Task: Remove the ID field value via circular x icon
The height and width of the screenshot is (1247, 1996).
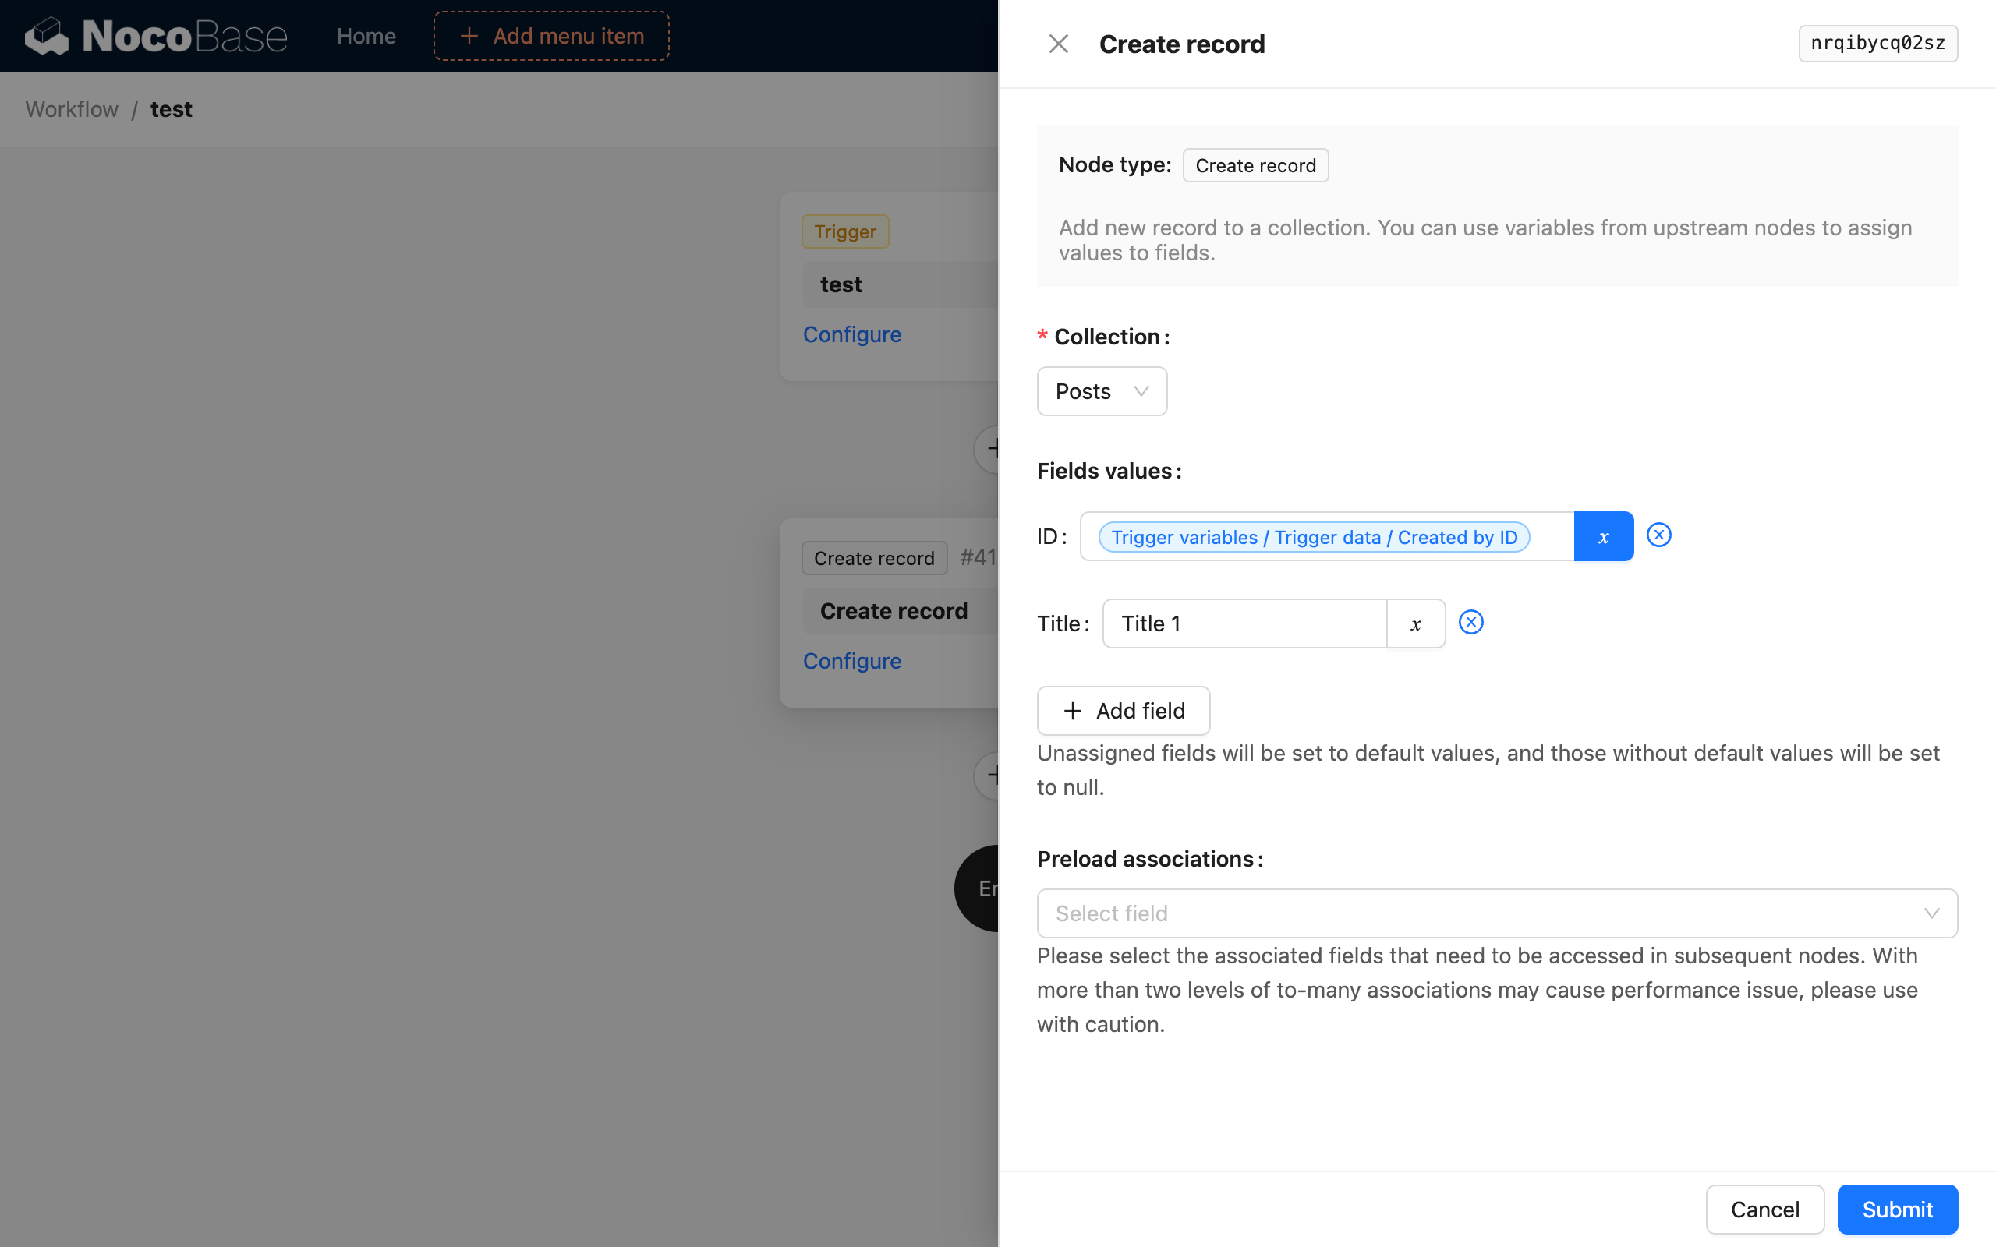Action: (x=1658, y=535)
